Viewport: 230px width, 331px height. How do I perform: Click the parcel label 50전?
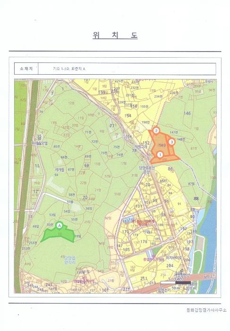[50, 225]
